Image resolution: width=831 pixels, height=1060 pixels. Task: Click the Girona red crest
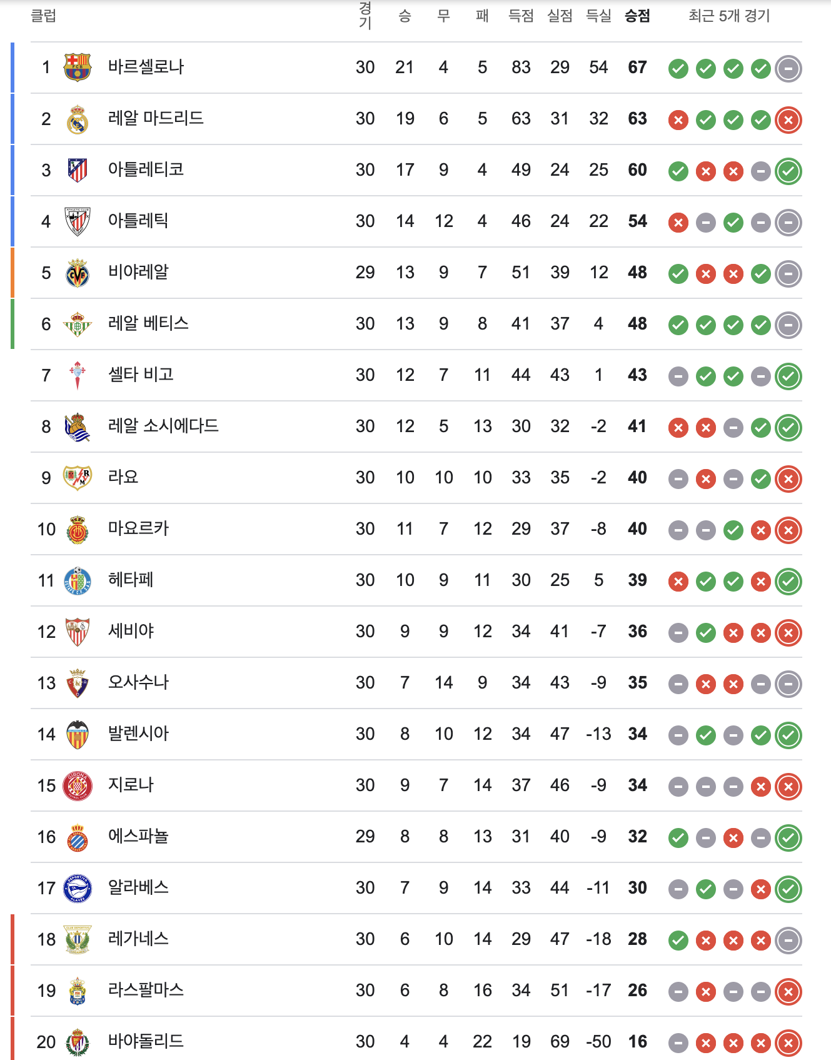click(x=78, y=785)
